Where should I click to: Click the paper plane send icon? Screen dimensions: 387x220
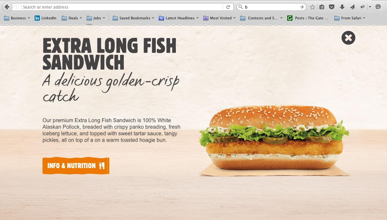[352, 7]
